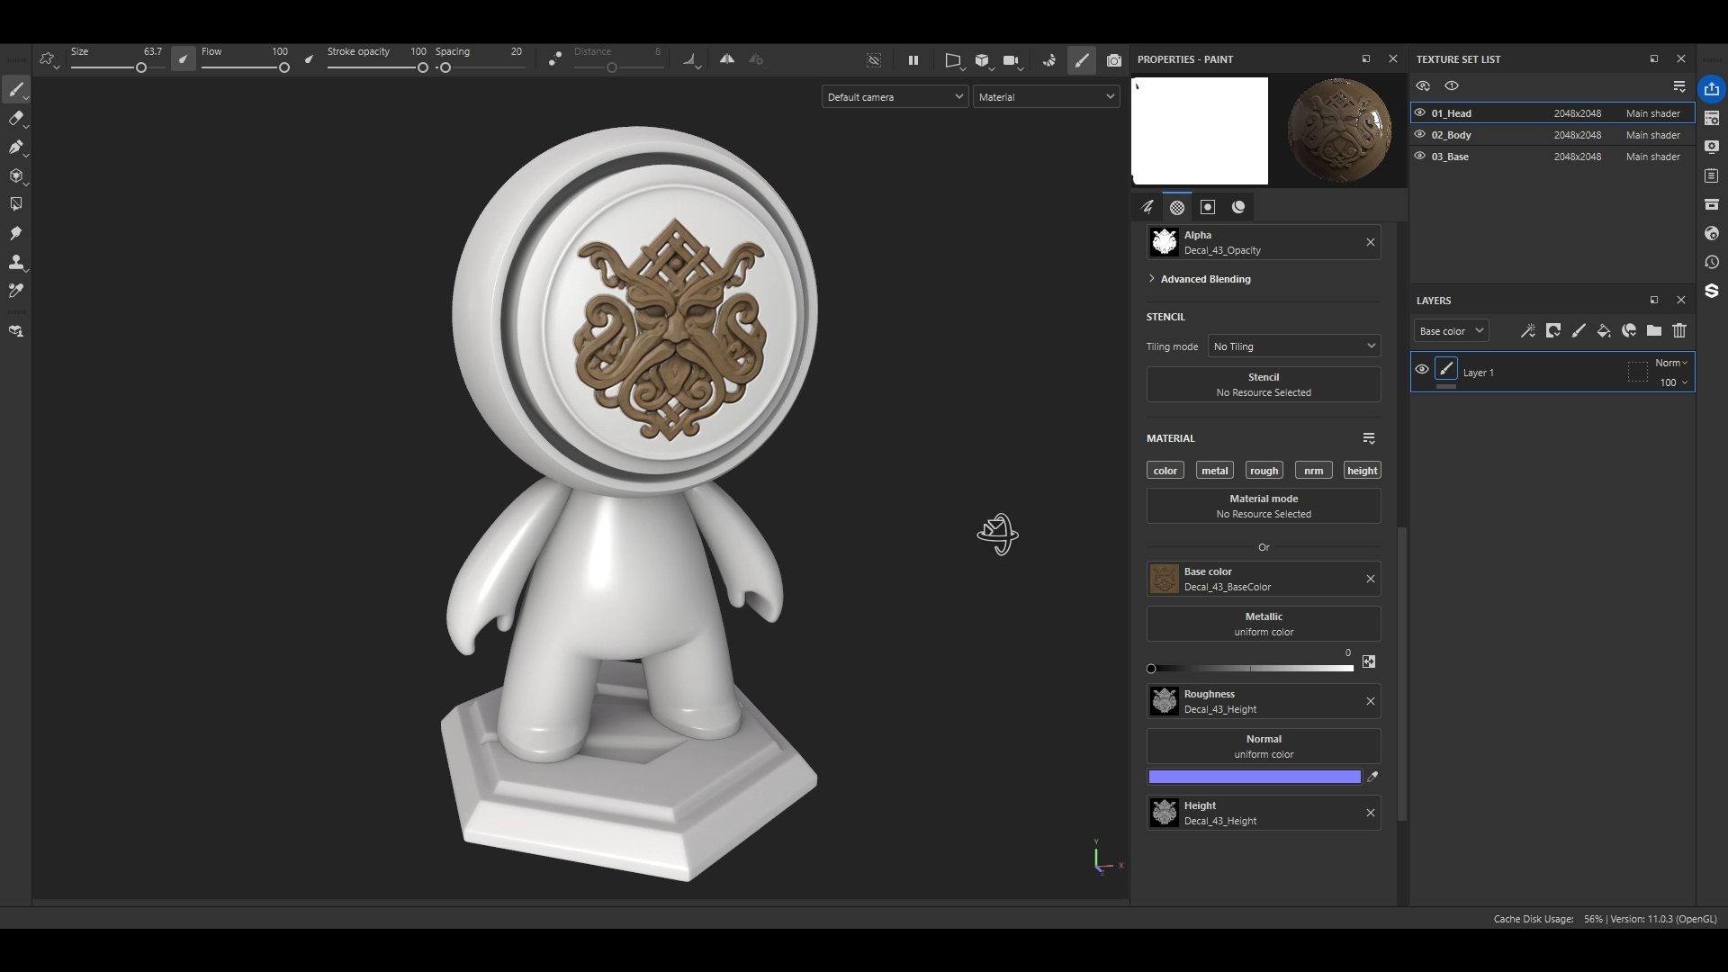The image size is (1728, 972).
Task: Click the symmetry icon in top toolbar
Action: pyautogui.click(x=727, y=59)
